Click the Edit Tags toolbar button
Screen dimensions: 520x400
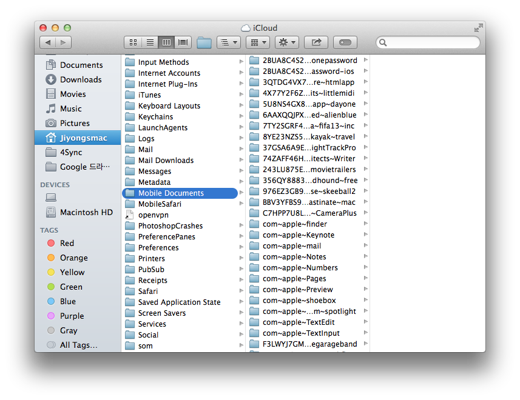point(345,42)
